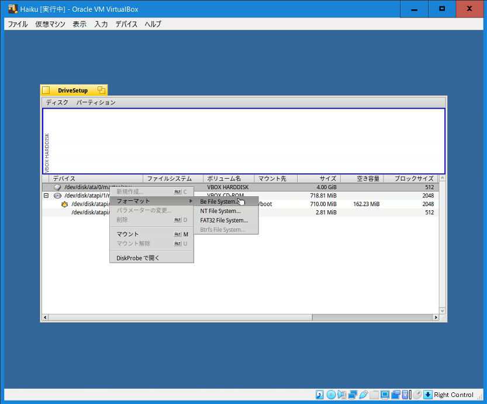Sort by 空き容量 column header
Image resolution: width=487 pixels, height=404 pixels.
[x=362, y=179]
